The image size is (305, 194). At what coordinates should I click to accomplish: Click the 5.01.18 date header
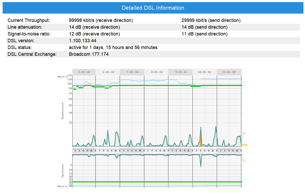(84, 72)
